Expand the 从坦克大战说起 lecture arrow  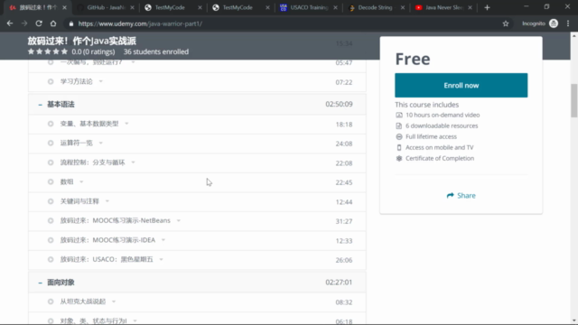114,302
